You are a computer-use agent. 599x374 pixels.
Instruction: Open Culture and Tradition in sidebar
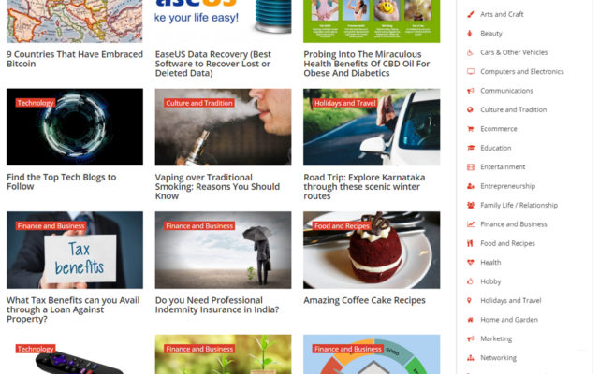514,110
